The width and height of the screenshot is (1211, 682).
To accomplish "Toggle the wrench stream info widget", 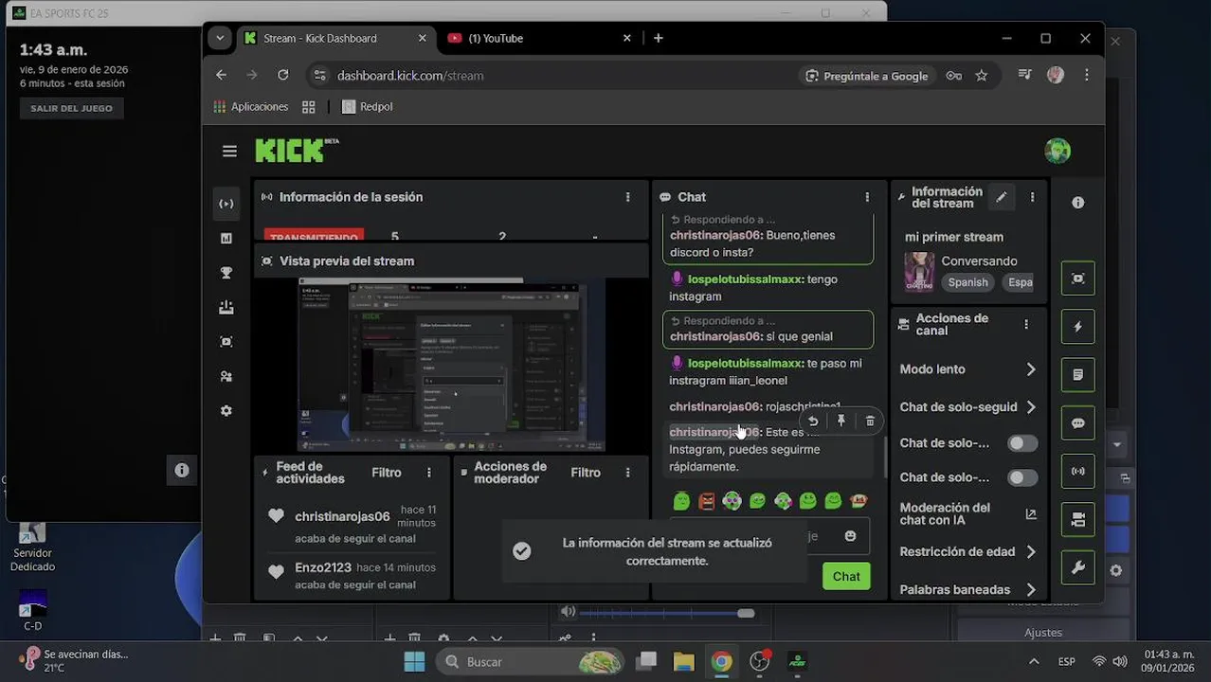I will (x=1078, y=567).
